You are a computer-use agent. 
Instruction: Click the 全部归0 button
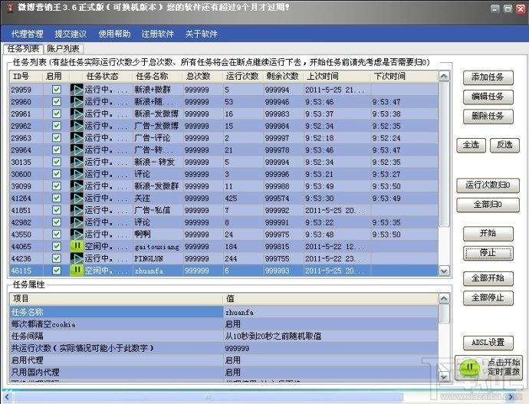488,205
